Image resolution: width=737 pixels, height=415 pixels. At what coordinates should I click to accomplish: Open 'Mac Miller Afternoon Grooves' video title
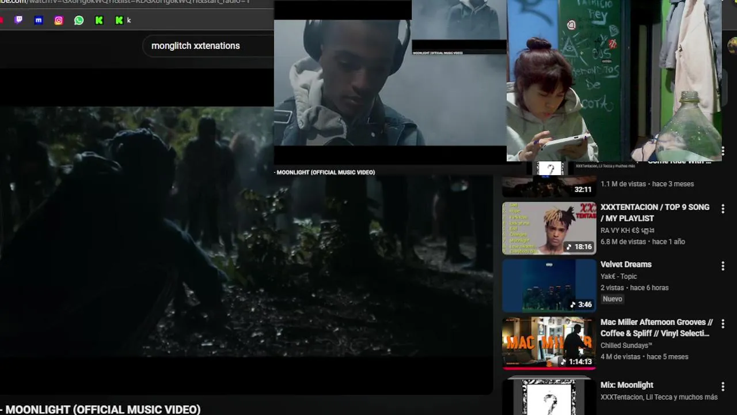point(656,328)
